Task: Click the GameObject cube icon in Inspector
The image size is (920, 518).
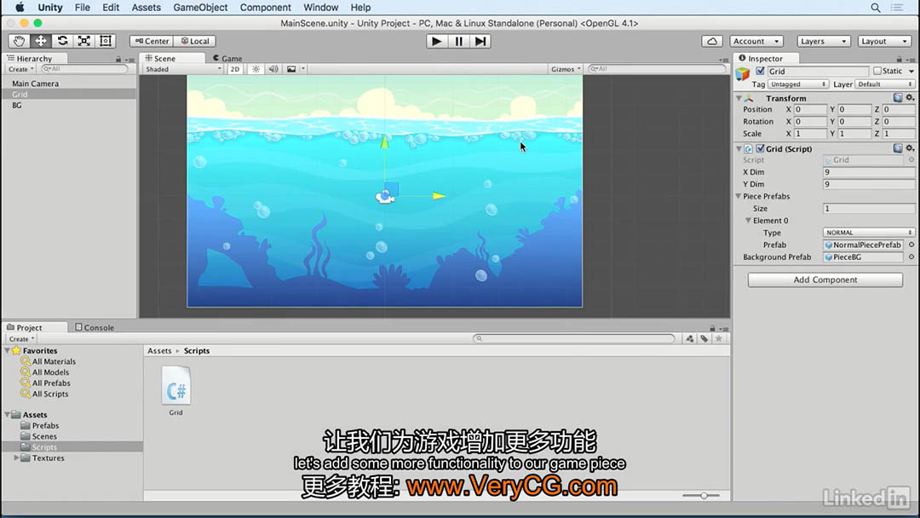Action: 743,74
